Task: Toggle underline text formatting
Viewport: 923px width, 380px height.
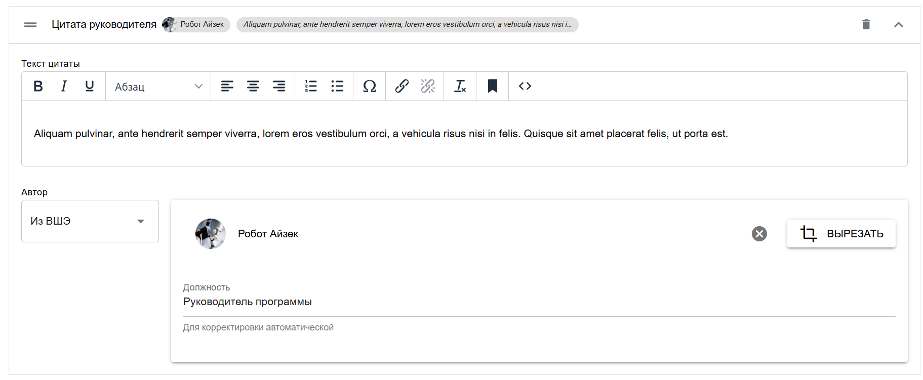Action: pyautogui.click(x=90, y=87)
